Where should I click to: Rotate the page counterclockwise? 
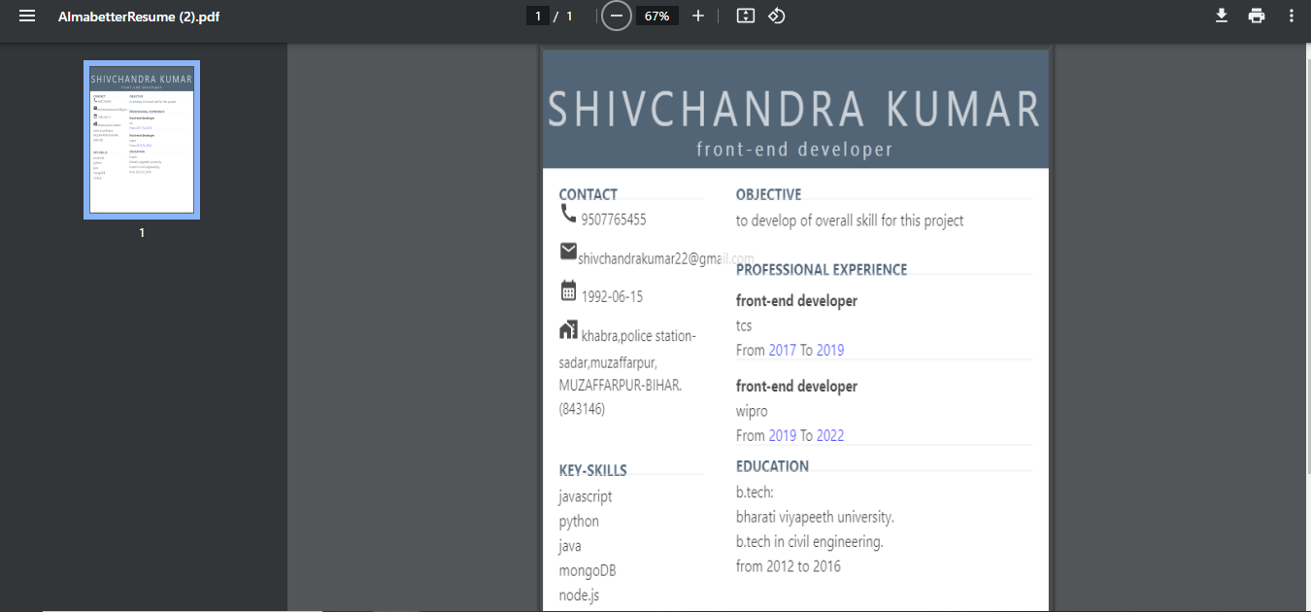click(x=776, y=16)
